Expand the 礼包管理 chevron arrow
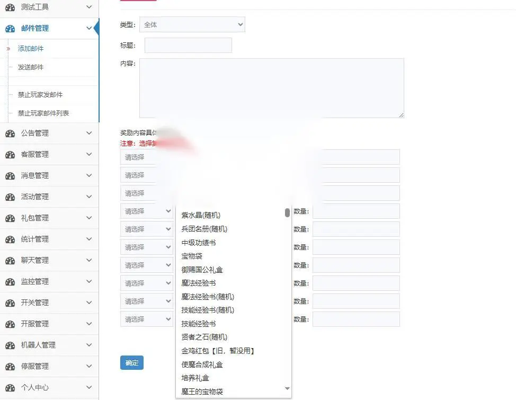Viewport: 516px width, 400px height. [x=89, y=218]
